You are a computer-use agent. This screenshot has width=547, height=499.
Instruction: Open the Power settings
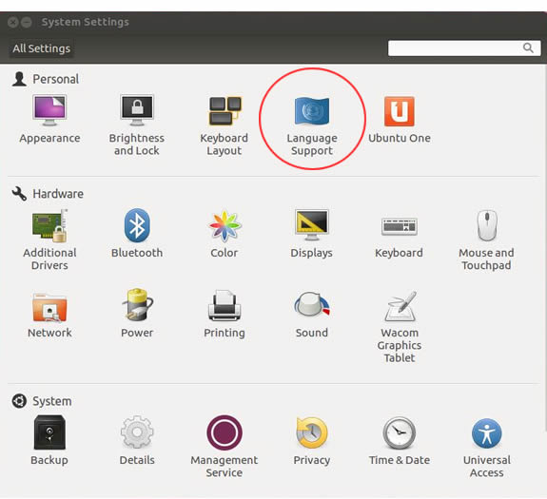137,314
